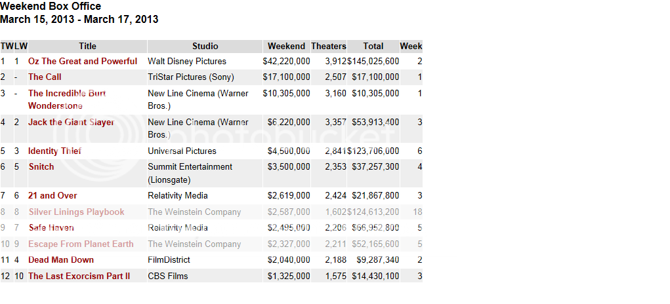Viewport: 670px width, 304px height.
Task: Click The Last Exorcism Part II
Action: coord(79,276)
